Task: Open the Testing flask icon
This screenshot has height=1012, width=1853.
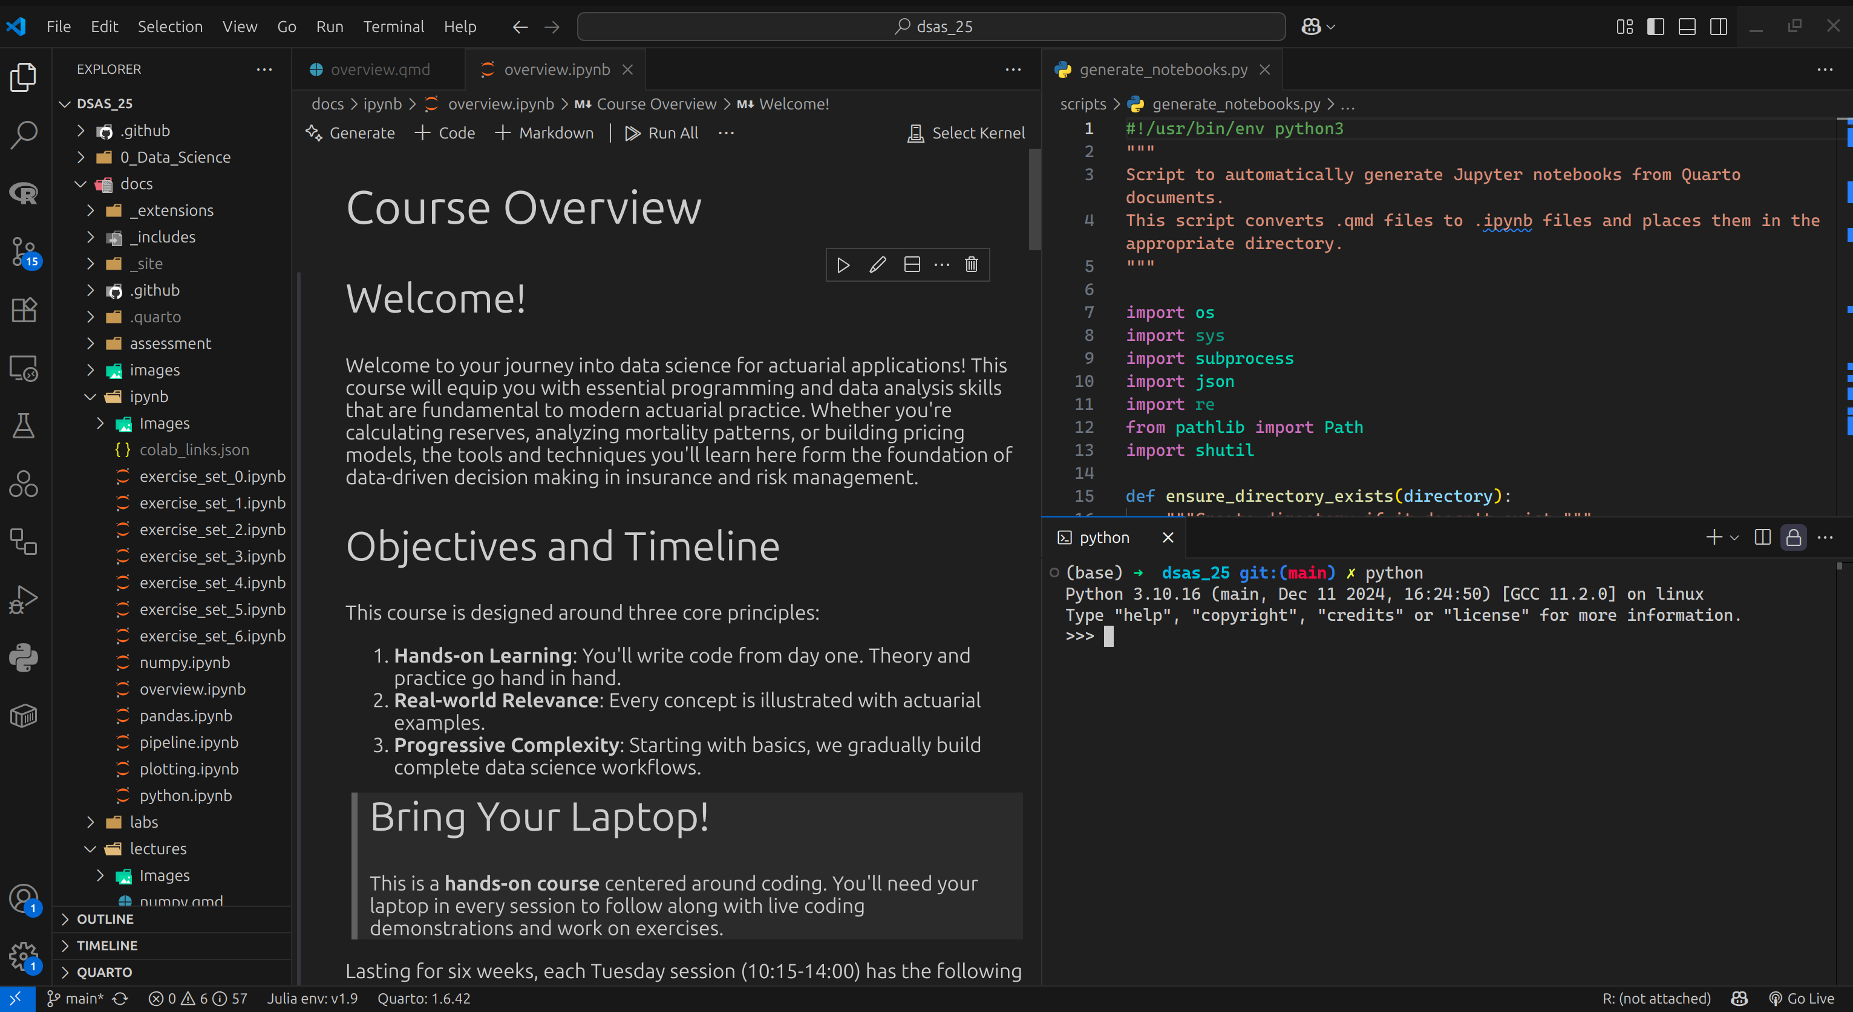Action: pyautogui.click(x=24, y=426)
